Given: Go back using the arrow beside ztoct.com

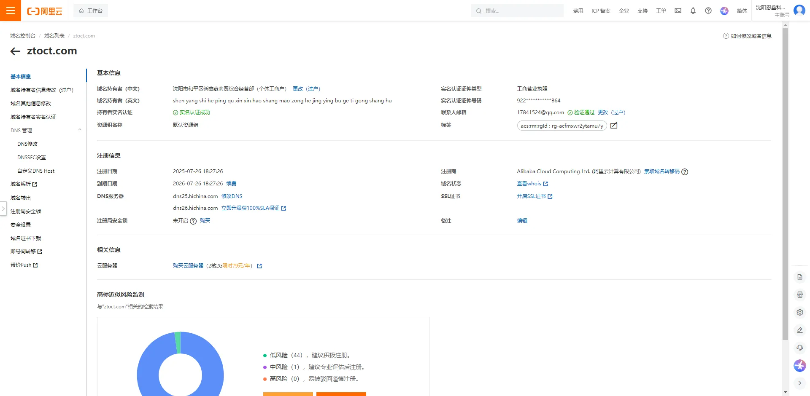Looking at the screenshot, I should click(x=15, y=51).
